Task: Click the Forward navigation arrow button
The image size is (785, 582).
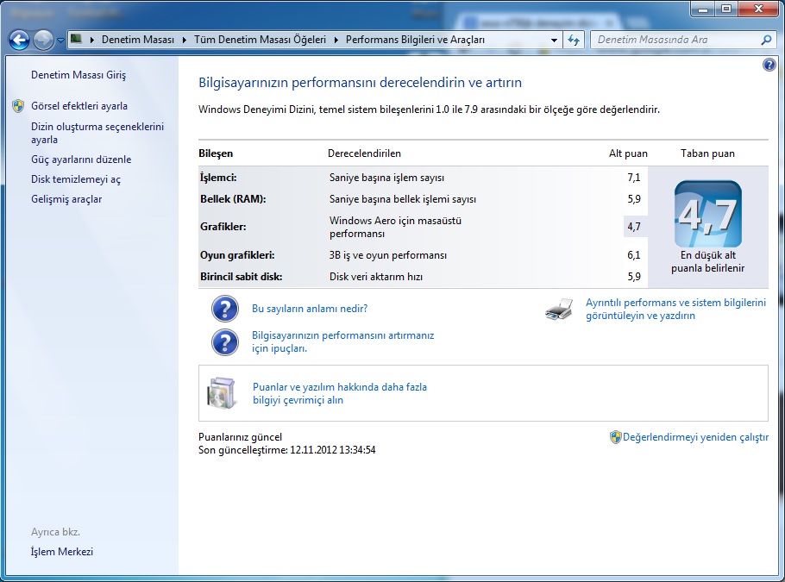Action: coord(43,40)
